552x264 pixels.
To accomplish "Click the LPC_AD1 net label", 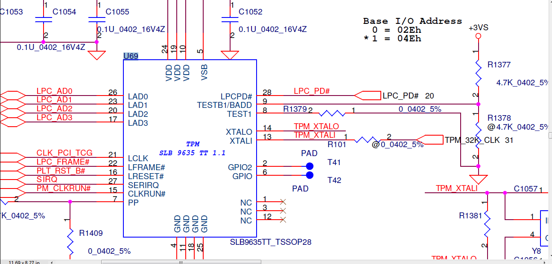I will tap(54, 100).
